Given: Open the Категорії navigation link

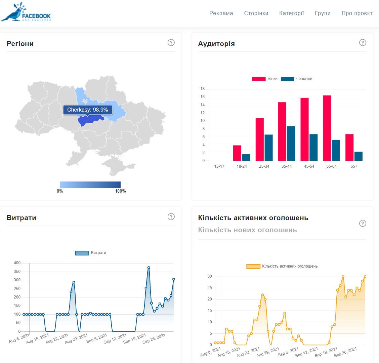Looking at the screenshot, I should [291, 13].
